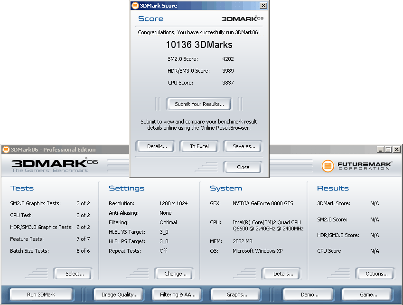This screenshot has height=305, width=403.
Task: Export results with To Excel button
Action: pos(199,146)
